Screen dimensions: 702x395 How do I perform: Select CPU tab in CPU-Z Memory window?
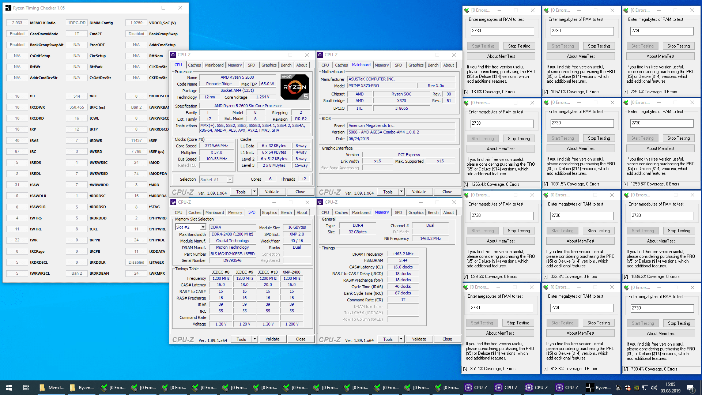[x=325, y=212]
